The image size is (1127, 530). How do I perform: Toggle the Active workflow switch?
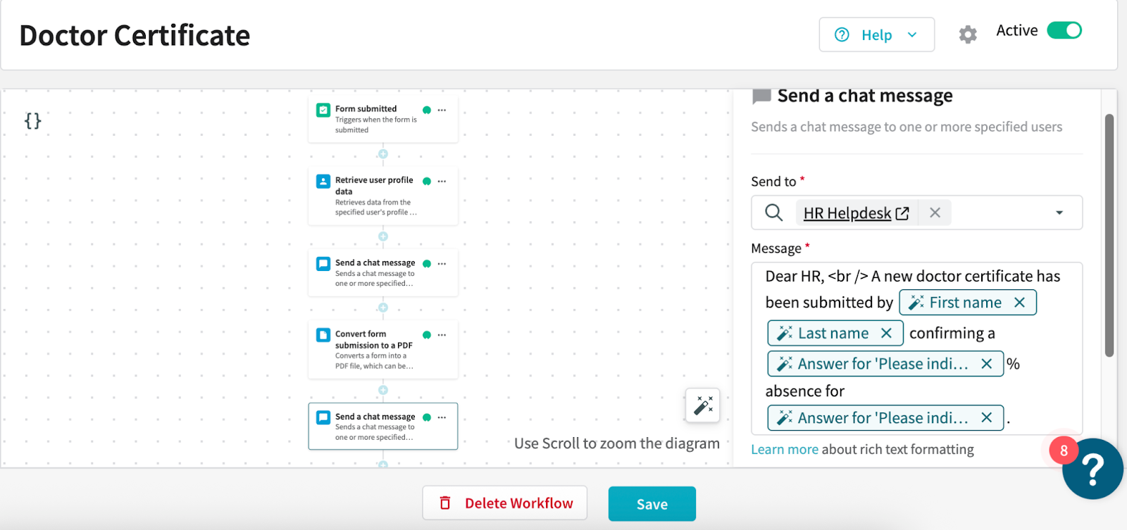pyautogui.click(x=1064, y=30)
